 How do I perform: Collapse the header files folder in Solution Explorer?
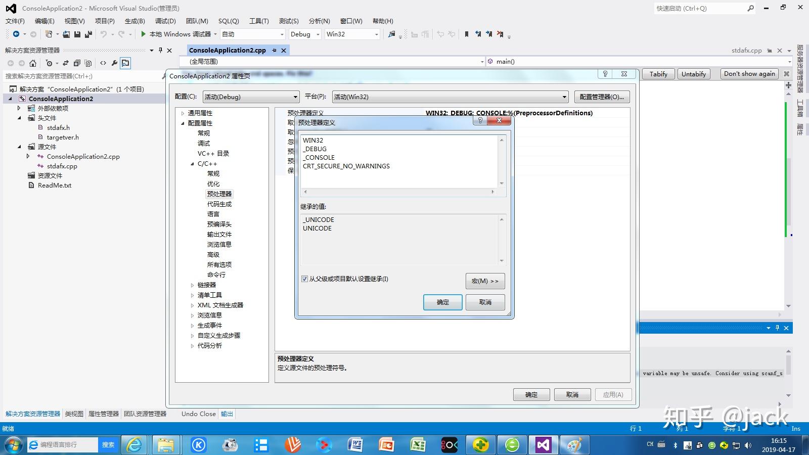(19, 118)
